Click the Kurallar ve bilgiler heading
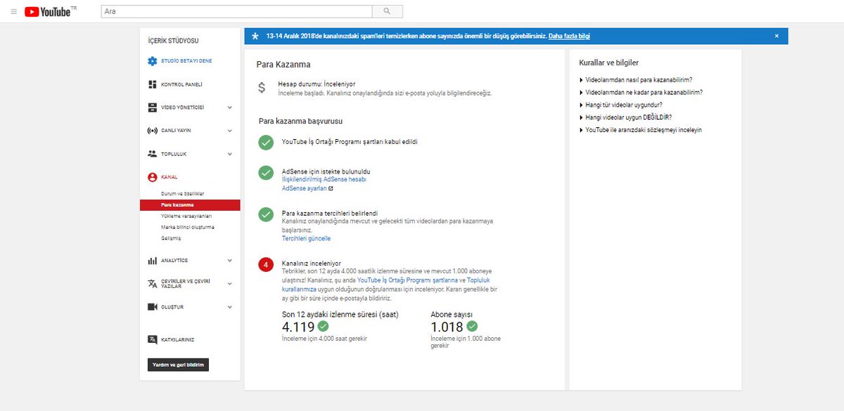 [x=609, y=63]
